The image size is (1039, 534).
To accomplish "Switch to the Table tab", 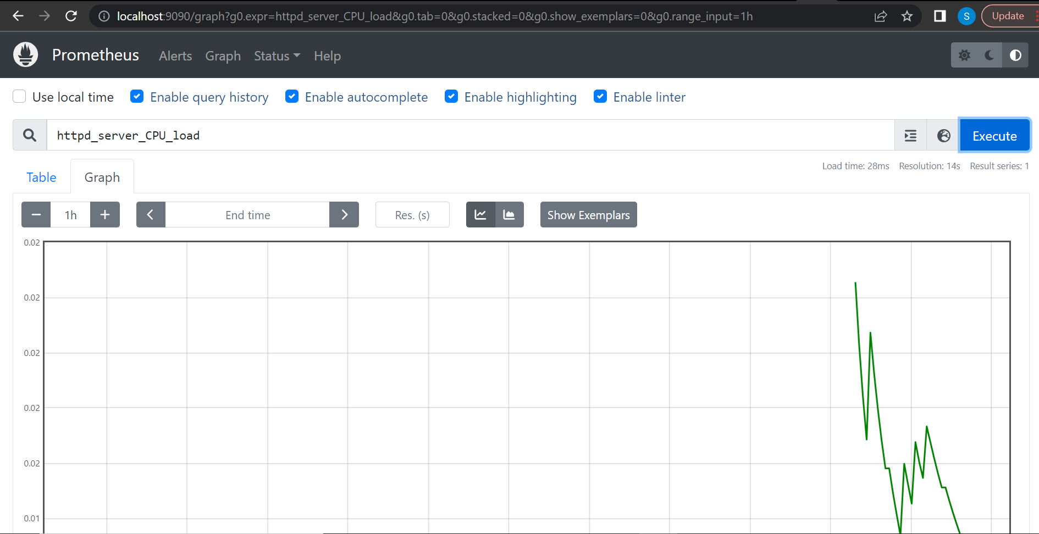I will 41,177.
